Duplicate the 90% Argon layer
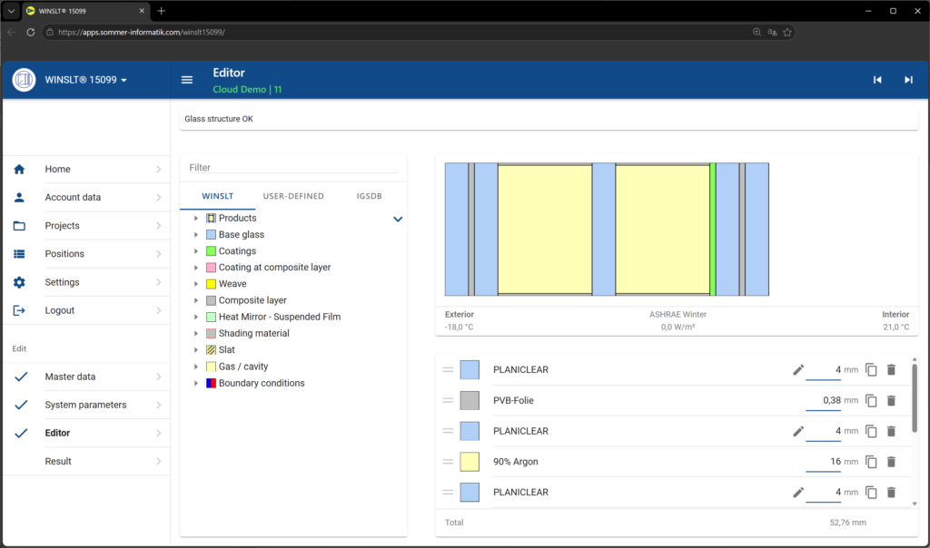 (x=871, y=462)
